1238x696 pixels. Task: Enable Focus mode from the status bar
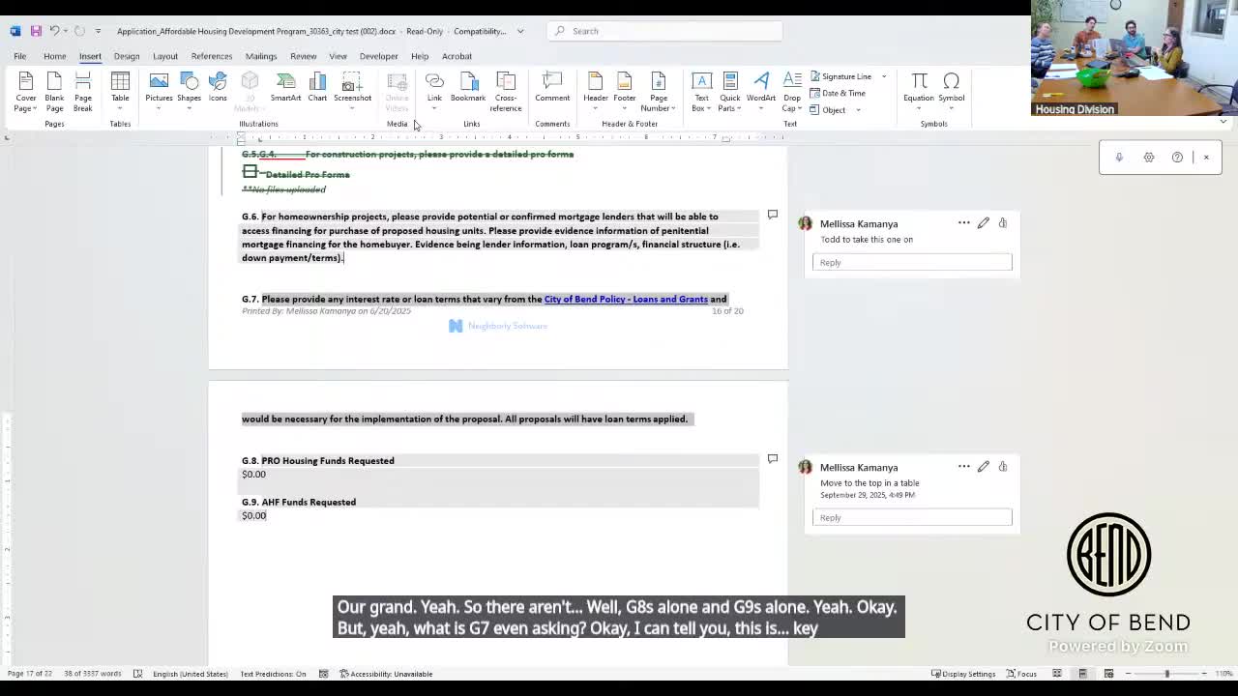pyautogui.click(x=1021, y=674)
